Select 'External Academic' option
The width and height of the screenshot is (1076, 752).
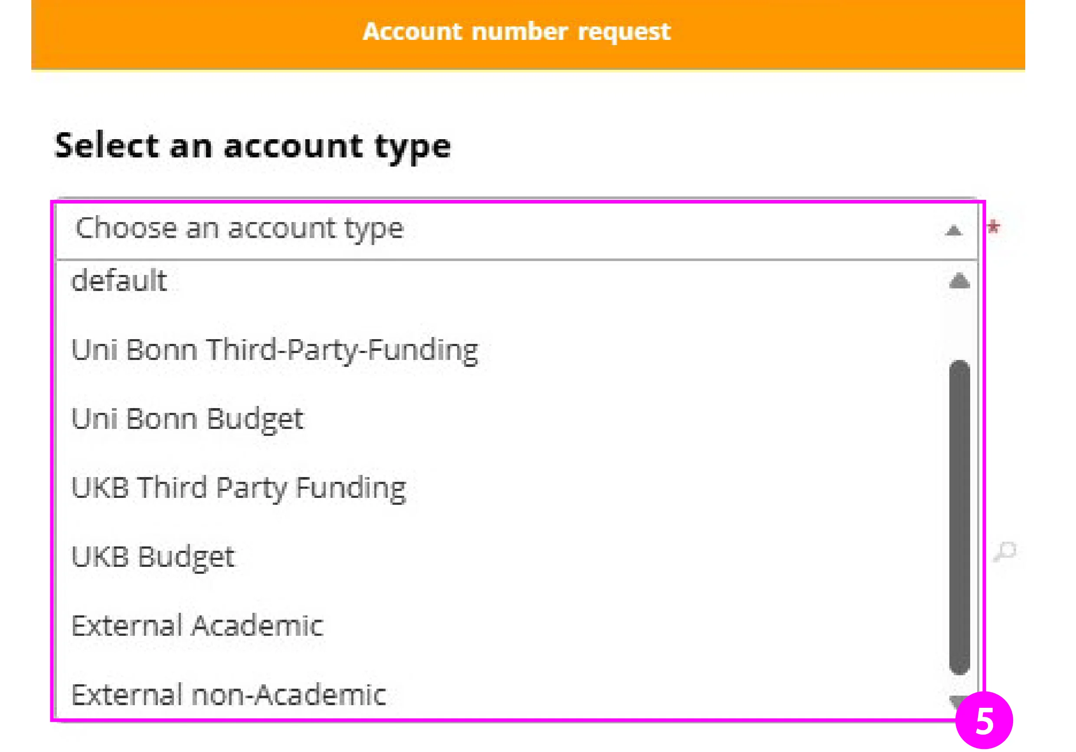pyautogui.click(x=197, y=625)
